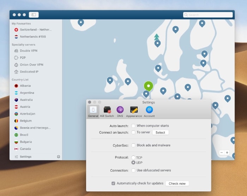Click the Settings sliders icon in sidebar
The image size is (247, 196).
[16, 157]
